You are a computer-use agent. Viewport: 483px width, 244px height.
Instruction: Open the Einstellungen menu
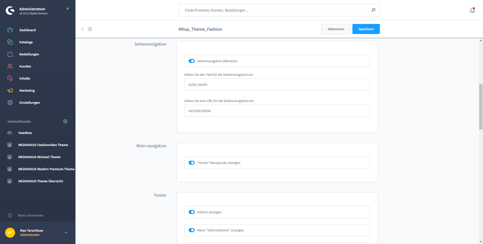(29, 102)
